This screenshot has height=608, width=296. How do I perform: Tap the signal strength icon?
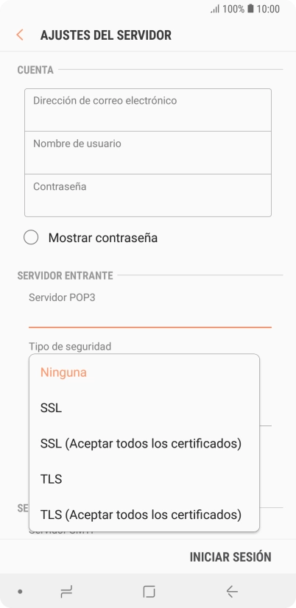(215, 9)
